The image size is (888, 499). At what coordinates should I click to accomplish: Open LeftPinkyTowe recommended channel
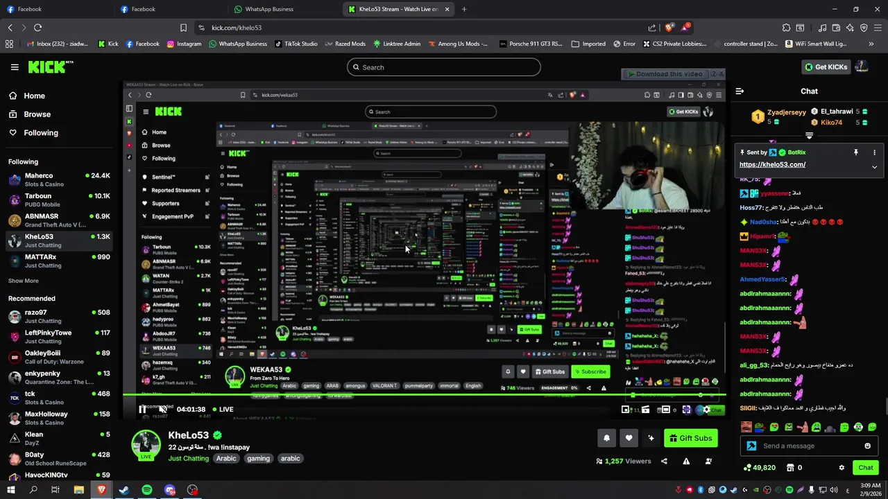click(59, 336)
